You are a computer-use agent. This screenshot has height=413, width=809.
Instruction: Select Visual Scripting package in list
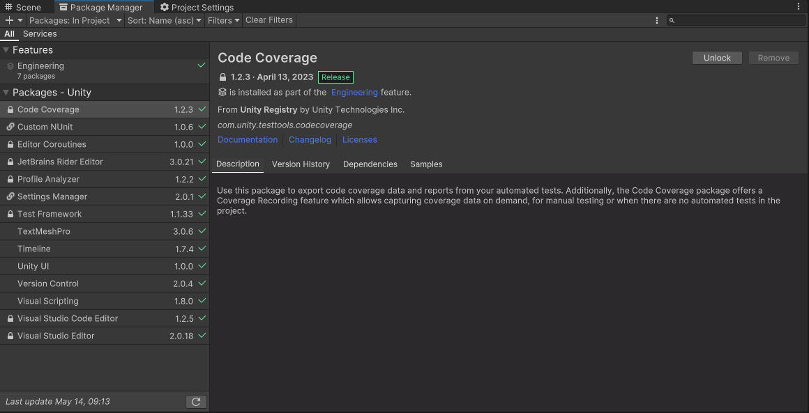pos(48,302)
